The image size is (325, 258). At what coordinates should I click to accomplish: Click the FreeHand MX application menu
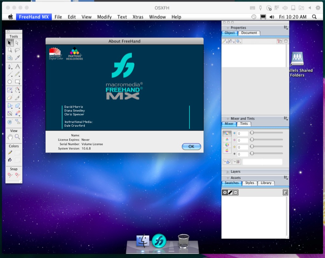34,17
